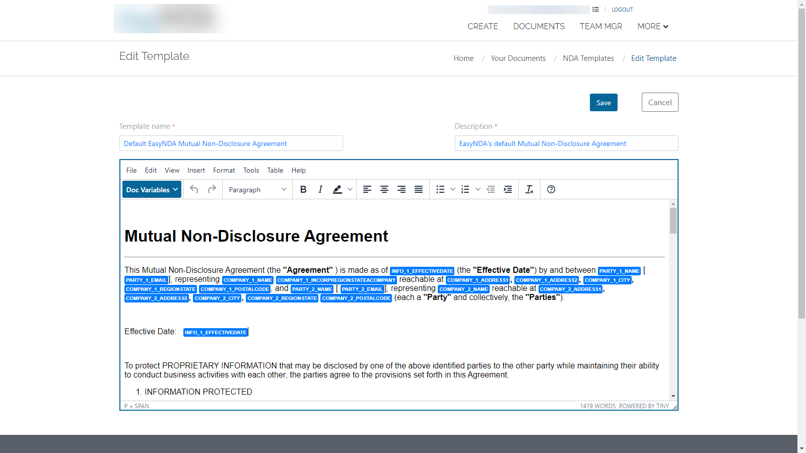The width and height of the screenshot is (806, 453).
Task: Toggle the bulleted list
Action: tap(440, 189)
